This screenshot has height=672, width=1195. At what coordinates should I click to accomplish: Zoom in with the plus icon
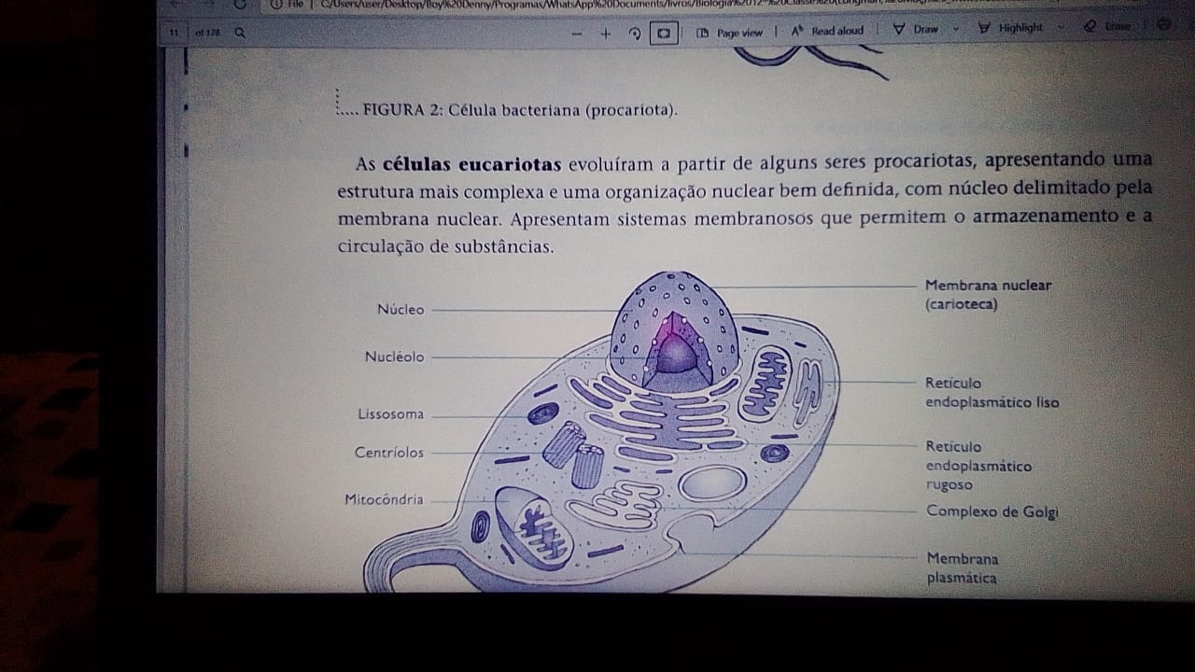coord(605,34)
